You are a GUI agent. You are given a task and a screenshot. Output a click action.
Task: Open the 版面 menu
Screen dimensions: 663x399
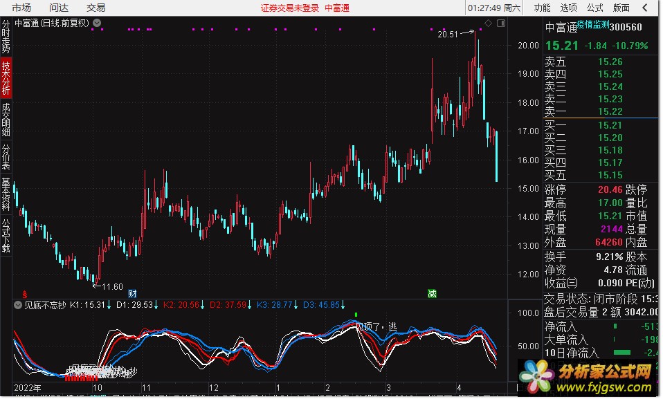click(x=621, y=8)
